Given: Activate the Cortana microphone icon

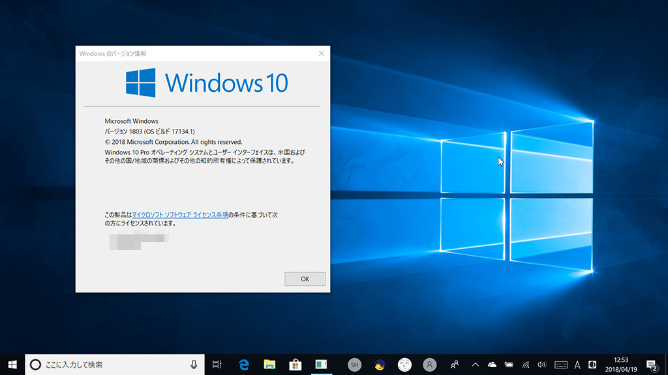Looking at the screenshot, I should [194, 365].
